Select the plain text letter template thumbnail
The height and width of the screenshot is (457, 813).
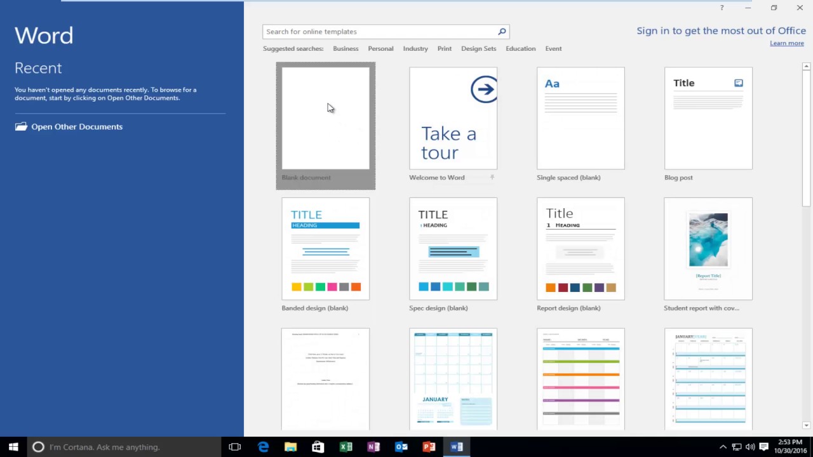click(x=326, y=379)
